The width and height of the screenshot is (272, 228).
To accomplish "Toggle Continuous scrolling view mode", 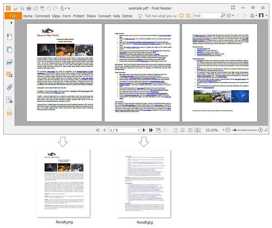I will tap(183, 130).
